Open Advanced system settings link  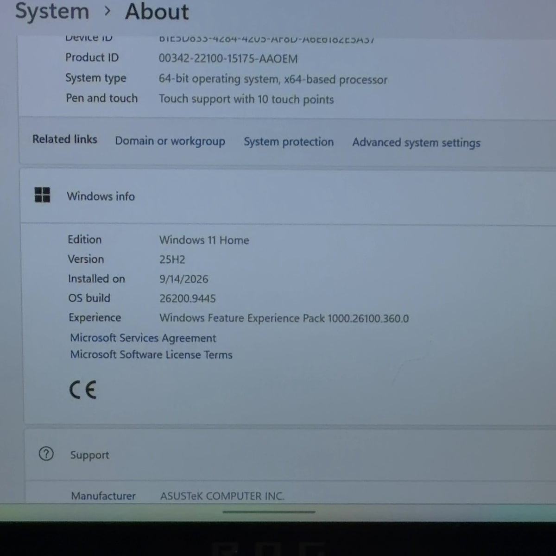tap(416, 143)
